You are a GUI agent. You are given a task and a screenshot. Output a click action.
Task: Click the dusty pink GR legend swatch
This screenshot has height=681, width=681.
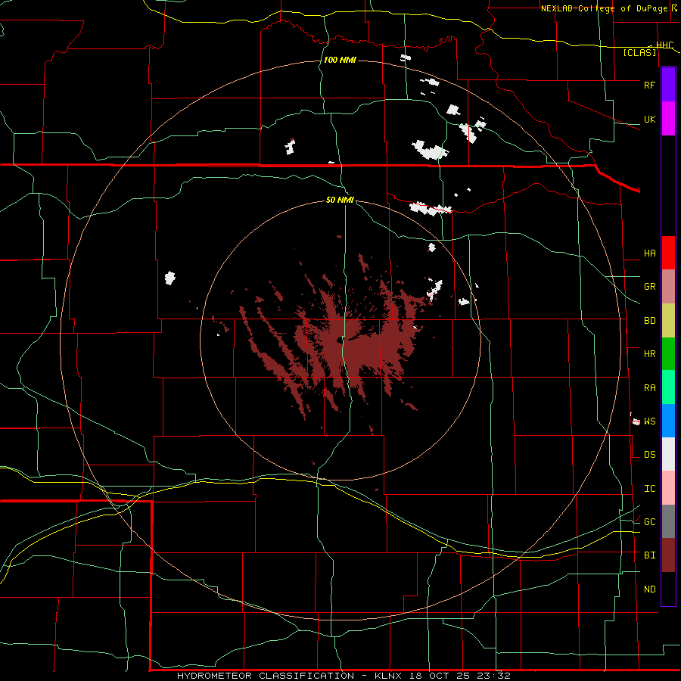(668, 286)
